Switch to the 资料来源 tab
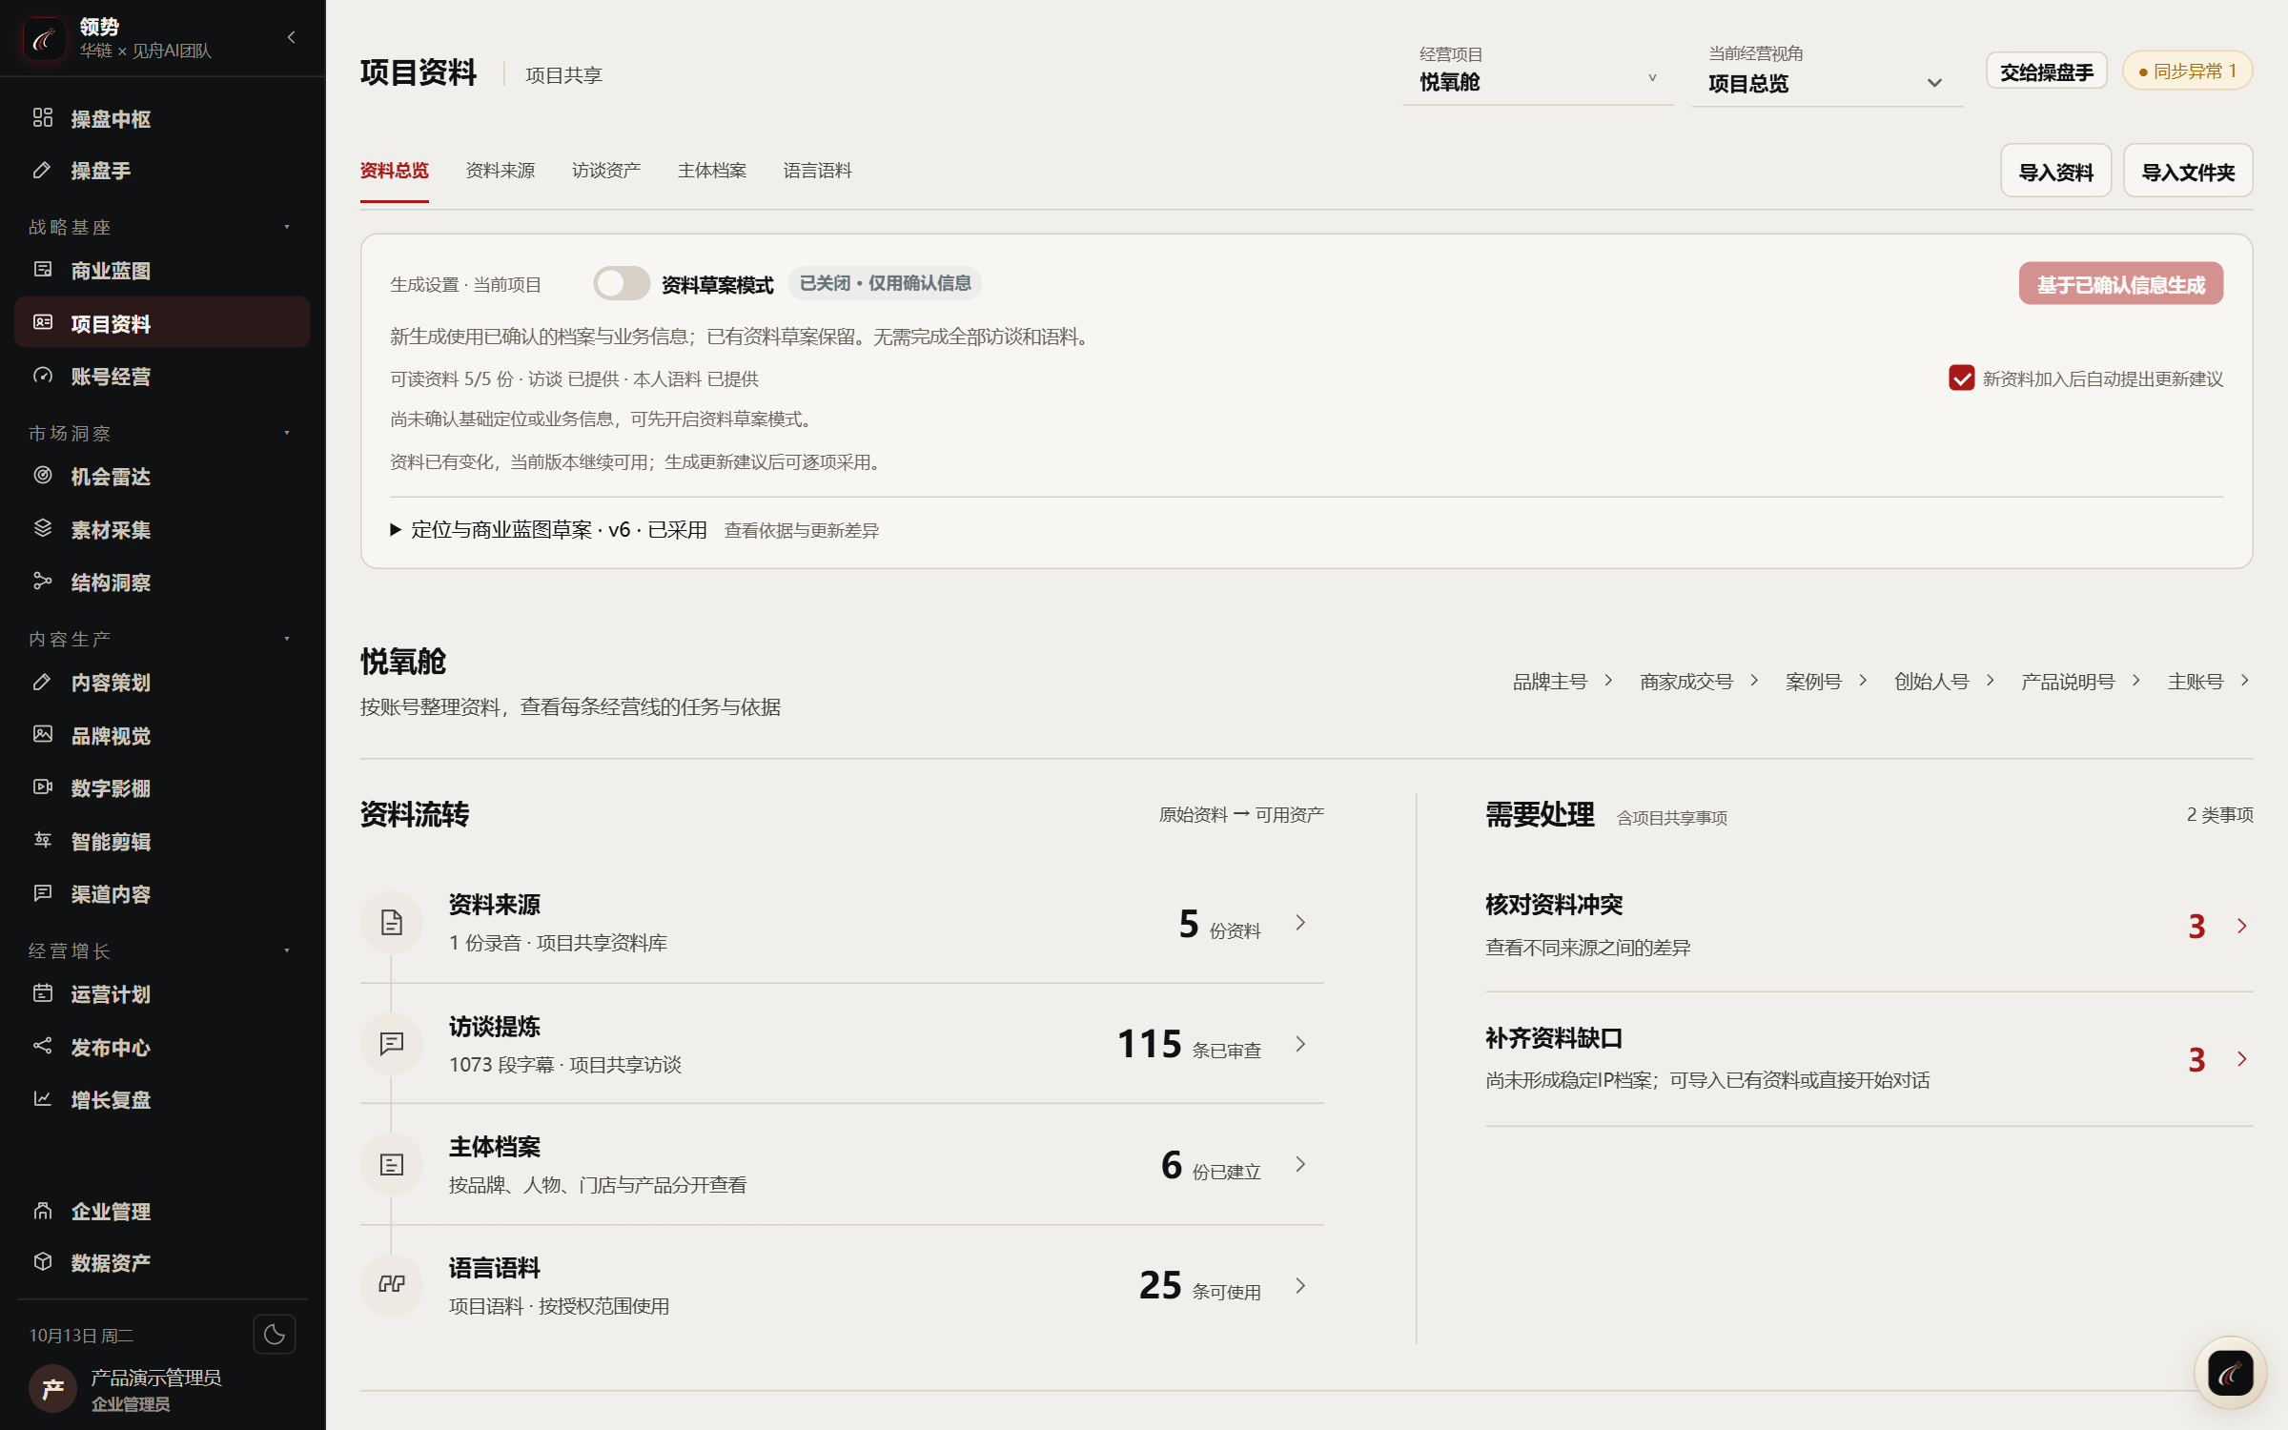 [500, 171]
